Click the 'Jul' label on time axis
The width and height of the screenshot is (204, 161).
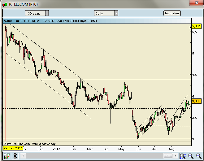tap(154, 149)
